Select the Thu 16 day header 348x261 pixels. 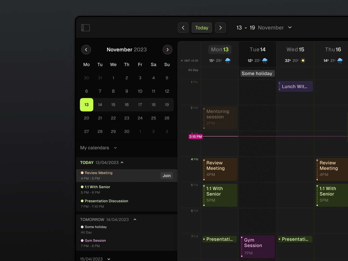333,50
